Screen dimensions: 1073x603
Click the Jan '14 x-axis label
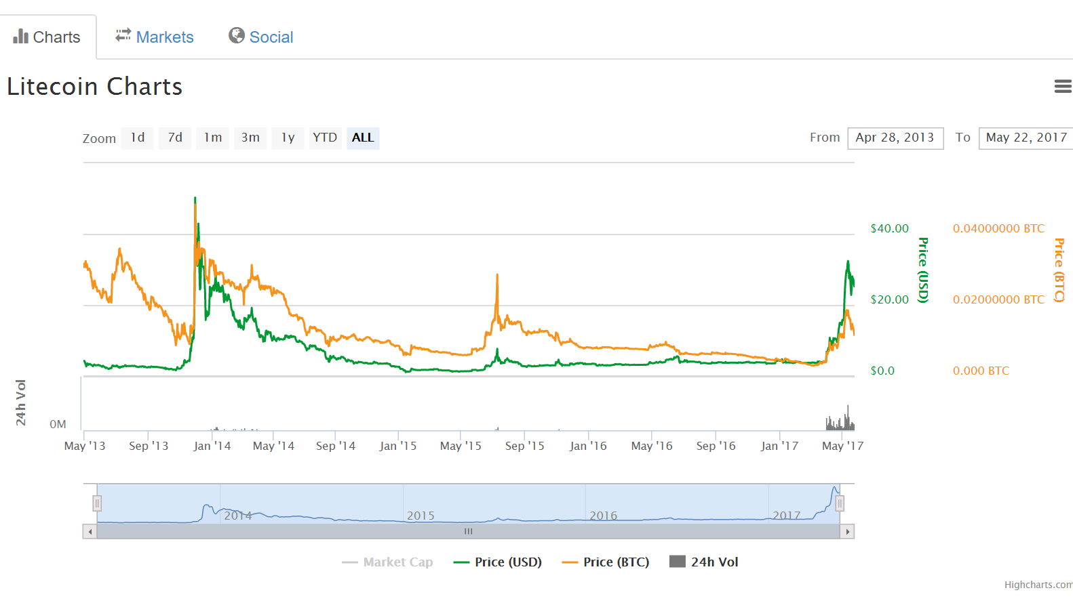pos(212,446)
